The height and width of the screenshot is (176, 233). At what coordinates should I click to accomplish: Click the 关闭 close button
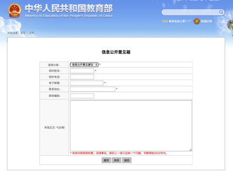116,160
